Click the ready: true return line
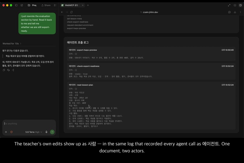 78,74
